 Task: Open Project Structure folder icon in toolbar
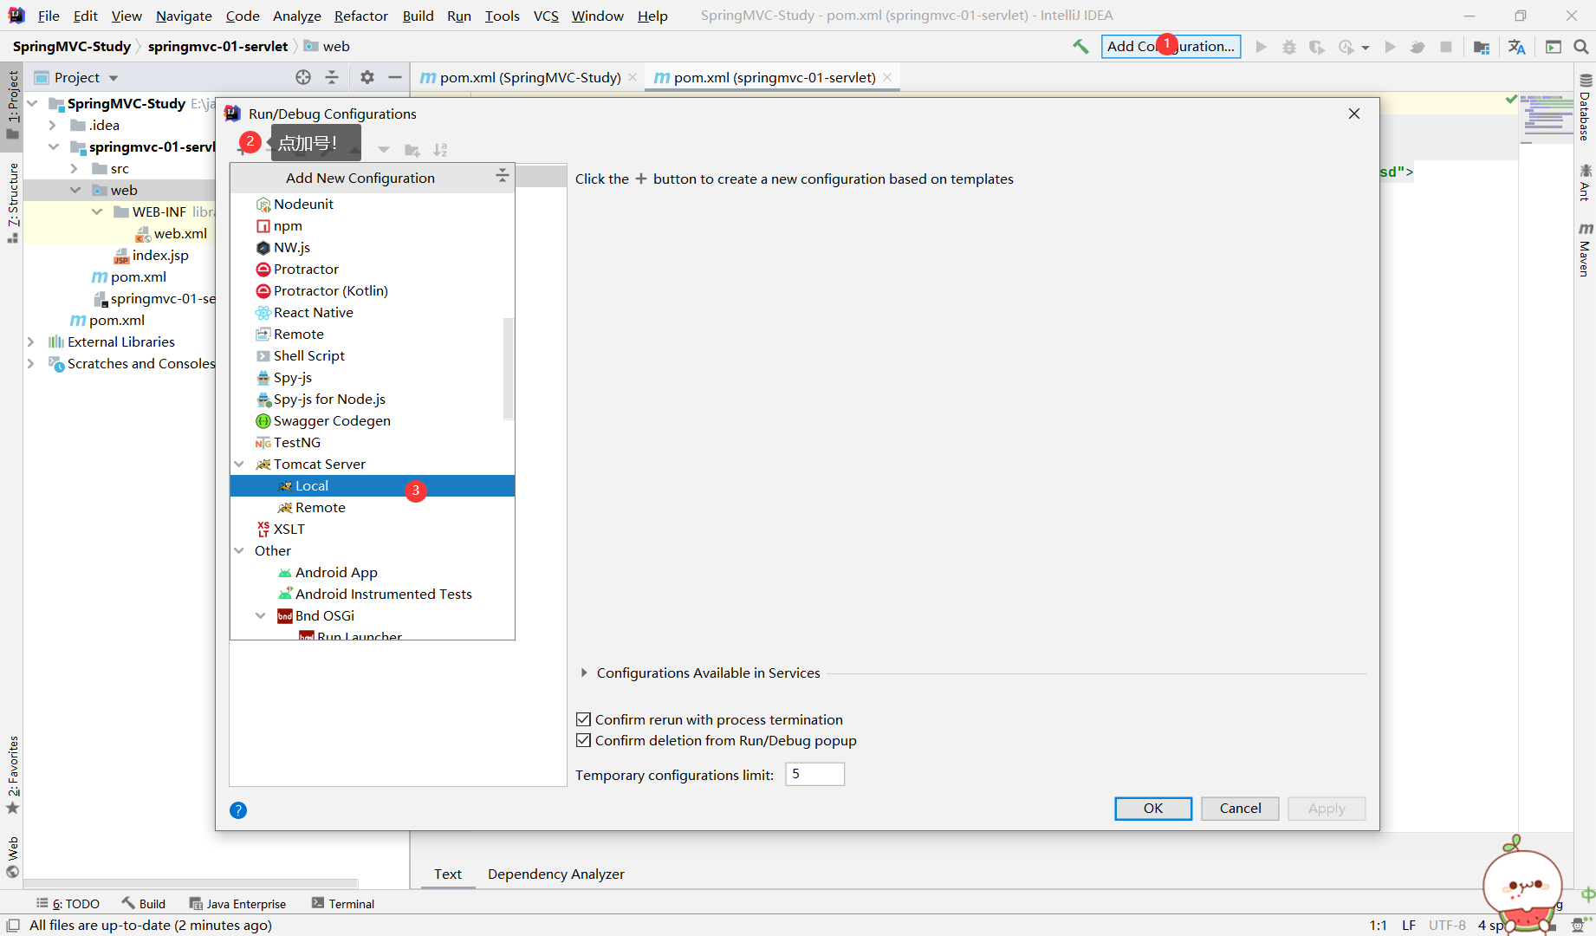(x=1482, y=47)
